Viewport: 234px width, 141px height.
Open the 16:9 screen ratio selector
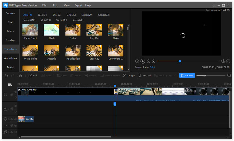tap(152, 67)
